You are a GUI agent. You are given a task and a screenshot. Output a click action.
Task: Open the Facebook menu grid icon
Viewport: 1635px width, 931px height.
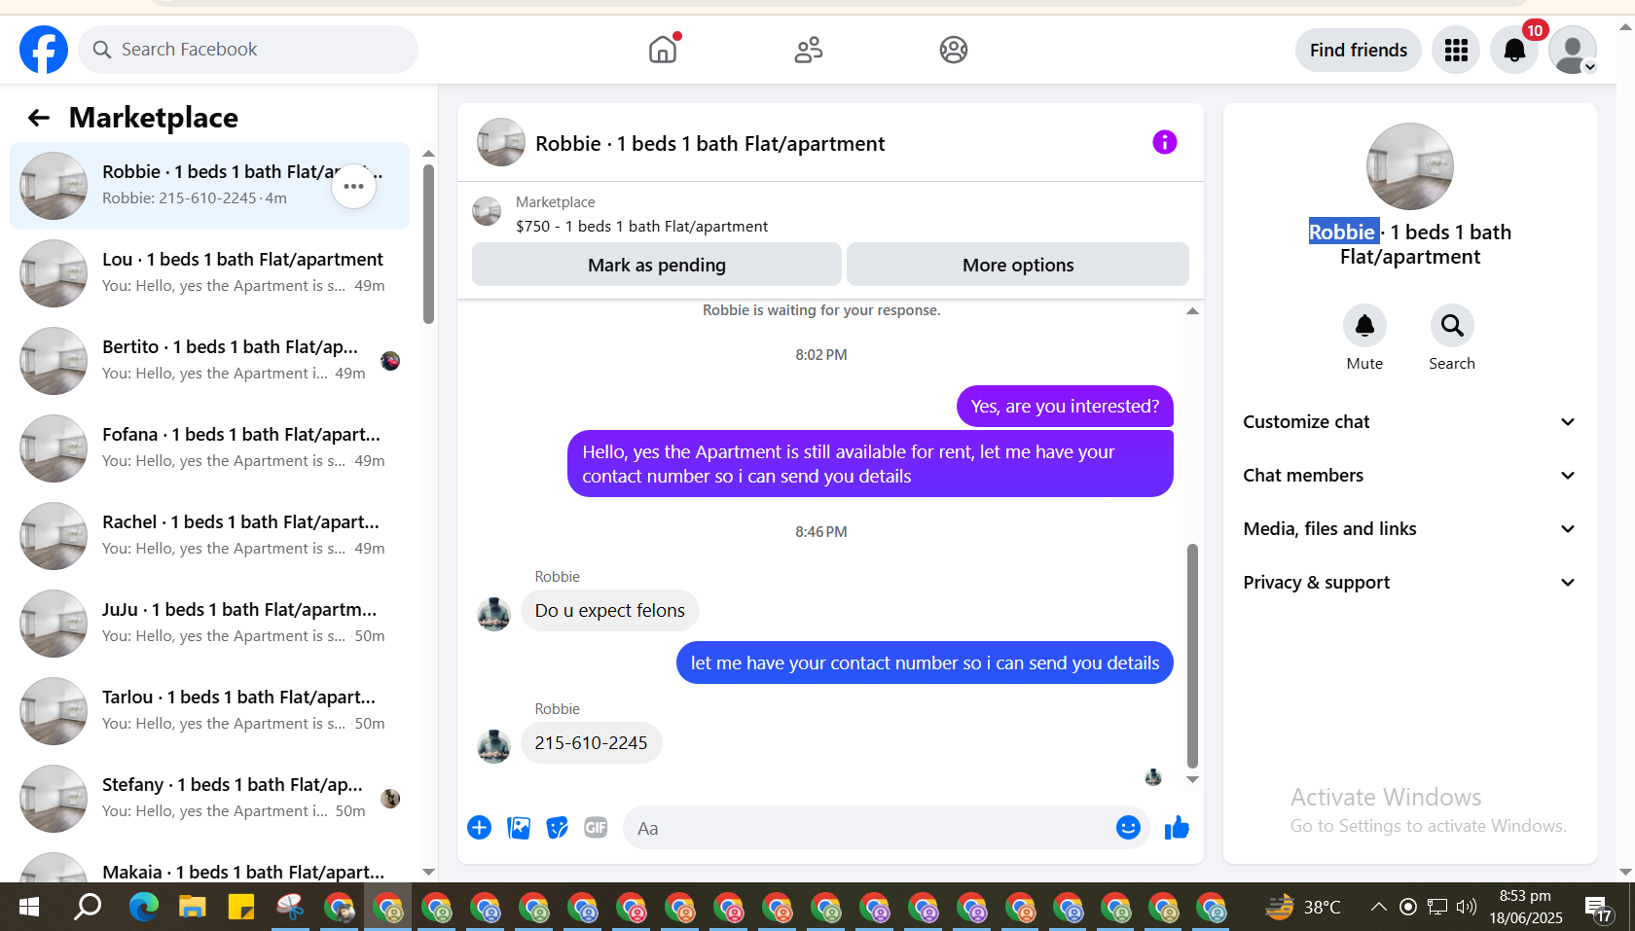(x=1456, y=50)
